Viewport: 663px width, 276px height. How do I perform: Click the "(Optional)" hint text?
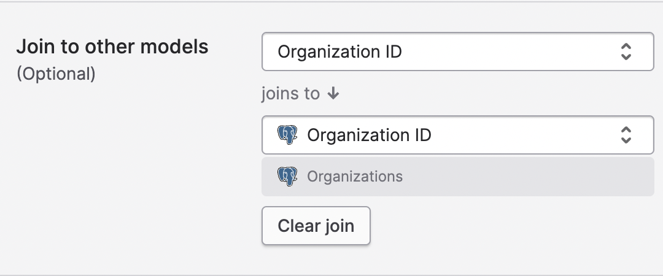point(56,74)
